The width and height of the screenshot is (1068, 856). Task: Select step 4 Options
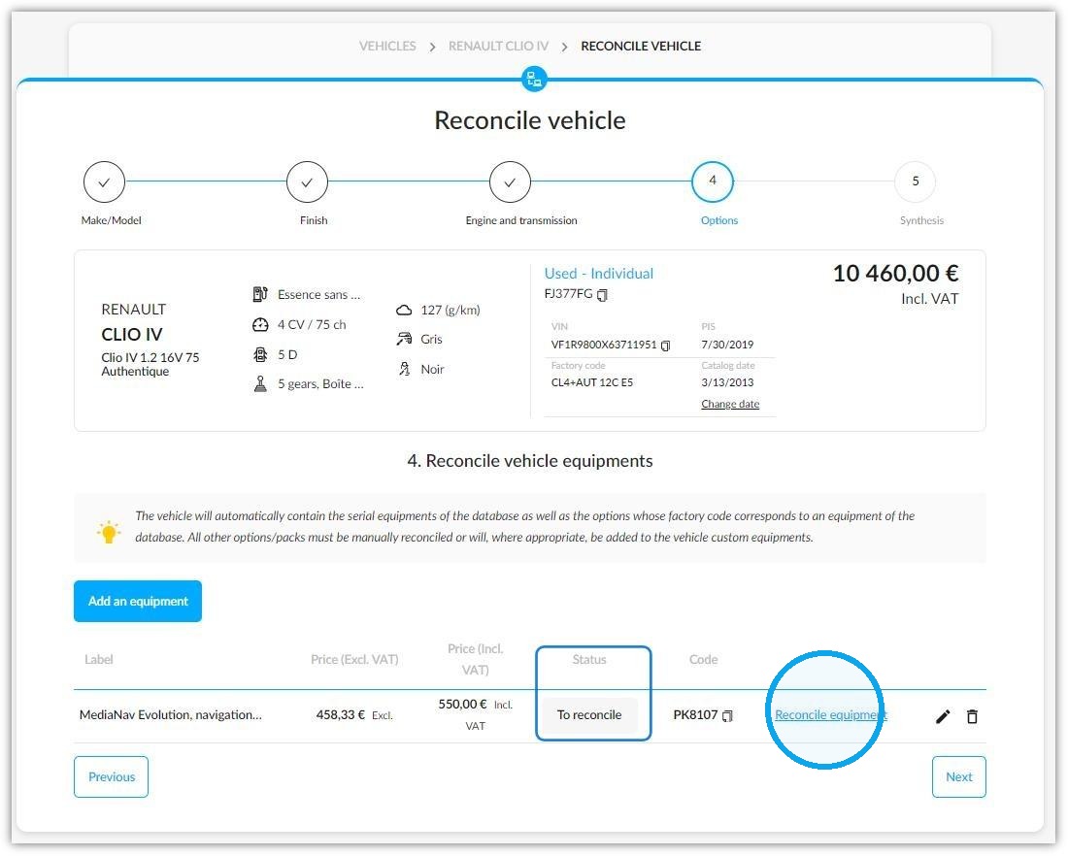[x=713, y=181]
